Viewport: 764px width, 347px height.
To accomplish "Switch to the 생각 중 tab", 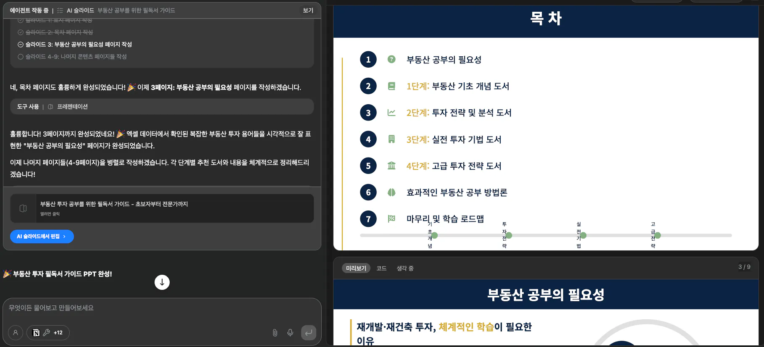I will [x=405, y=268].
